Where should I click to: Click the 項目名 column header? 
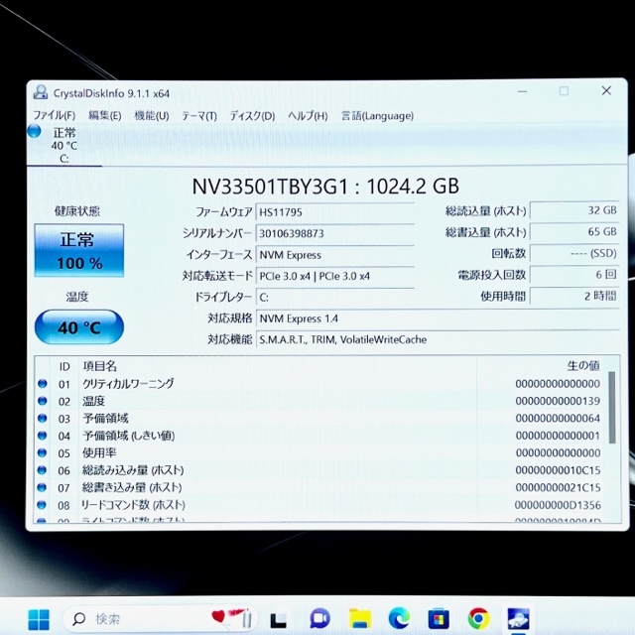click(99, 366)
